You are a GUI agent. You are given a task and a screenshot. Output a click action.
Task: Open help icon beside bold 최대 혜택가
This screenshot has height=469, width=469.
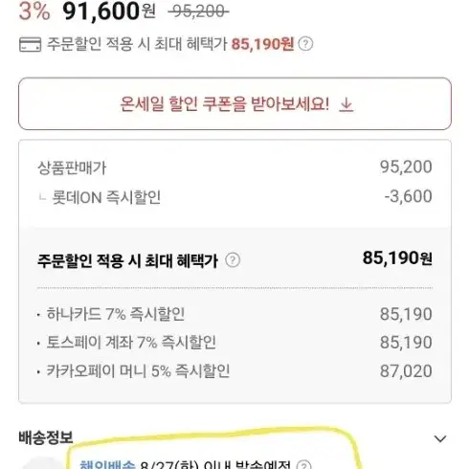click(x=233, y=260)
